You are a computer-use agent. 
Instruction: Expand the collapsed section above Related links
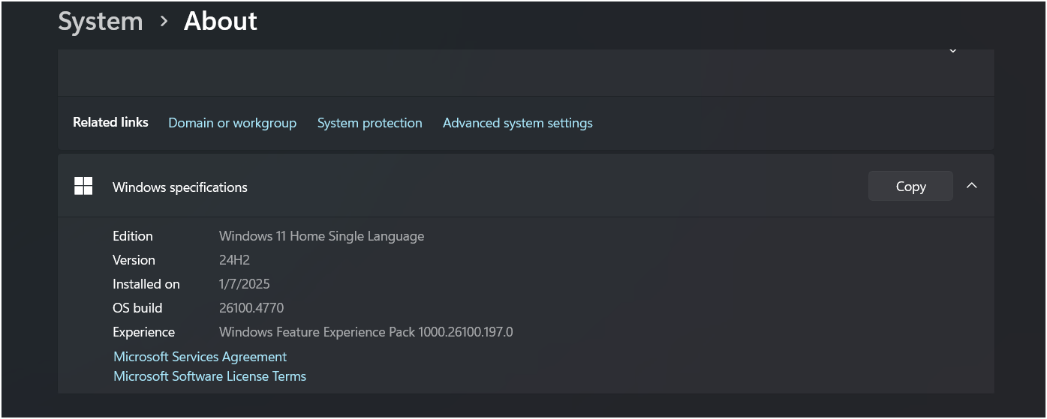pyautogui.click(x=952, y=51)
